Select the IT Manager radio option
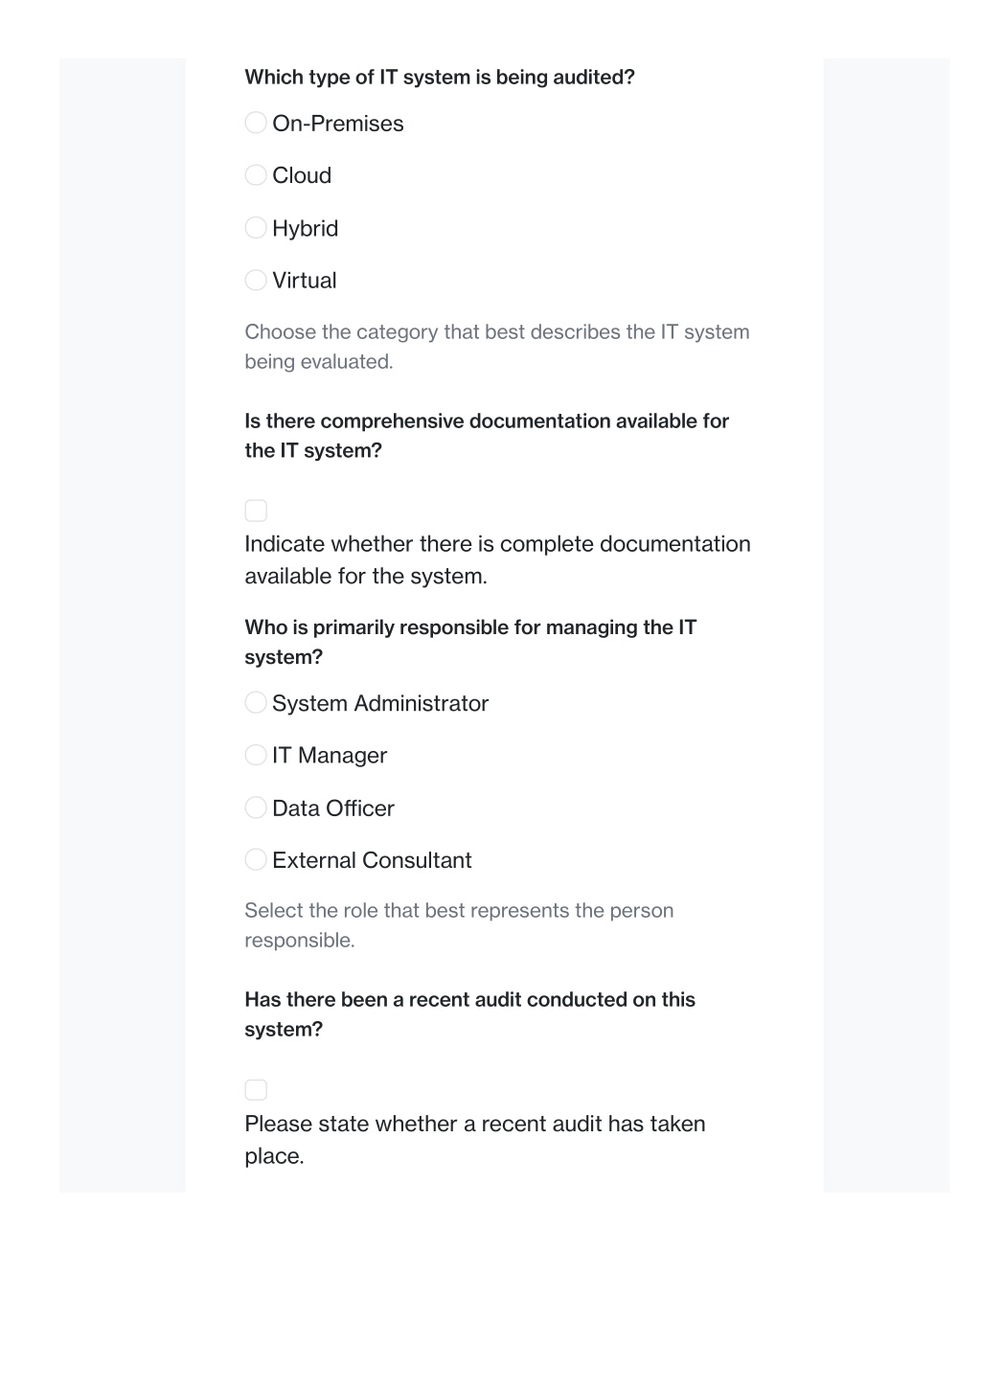The width and height of the screenshot is (981, 1388). [x=256, y=755]
